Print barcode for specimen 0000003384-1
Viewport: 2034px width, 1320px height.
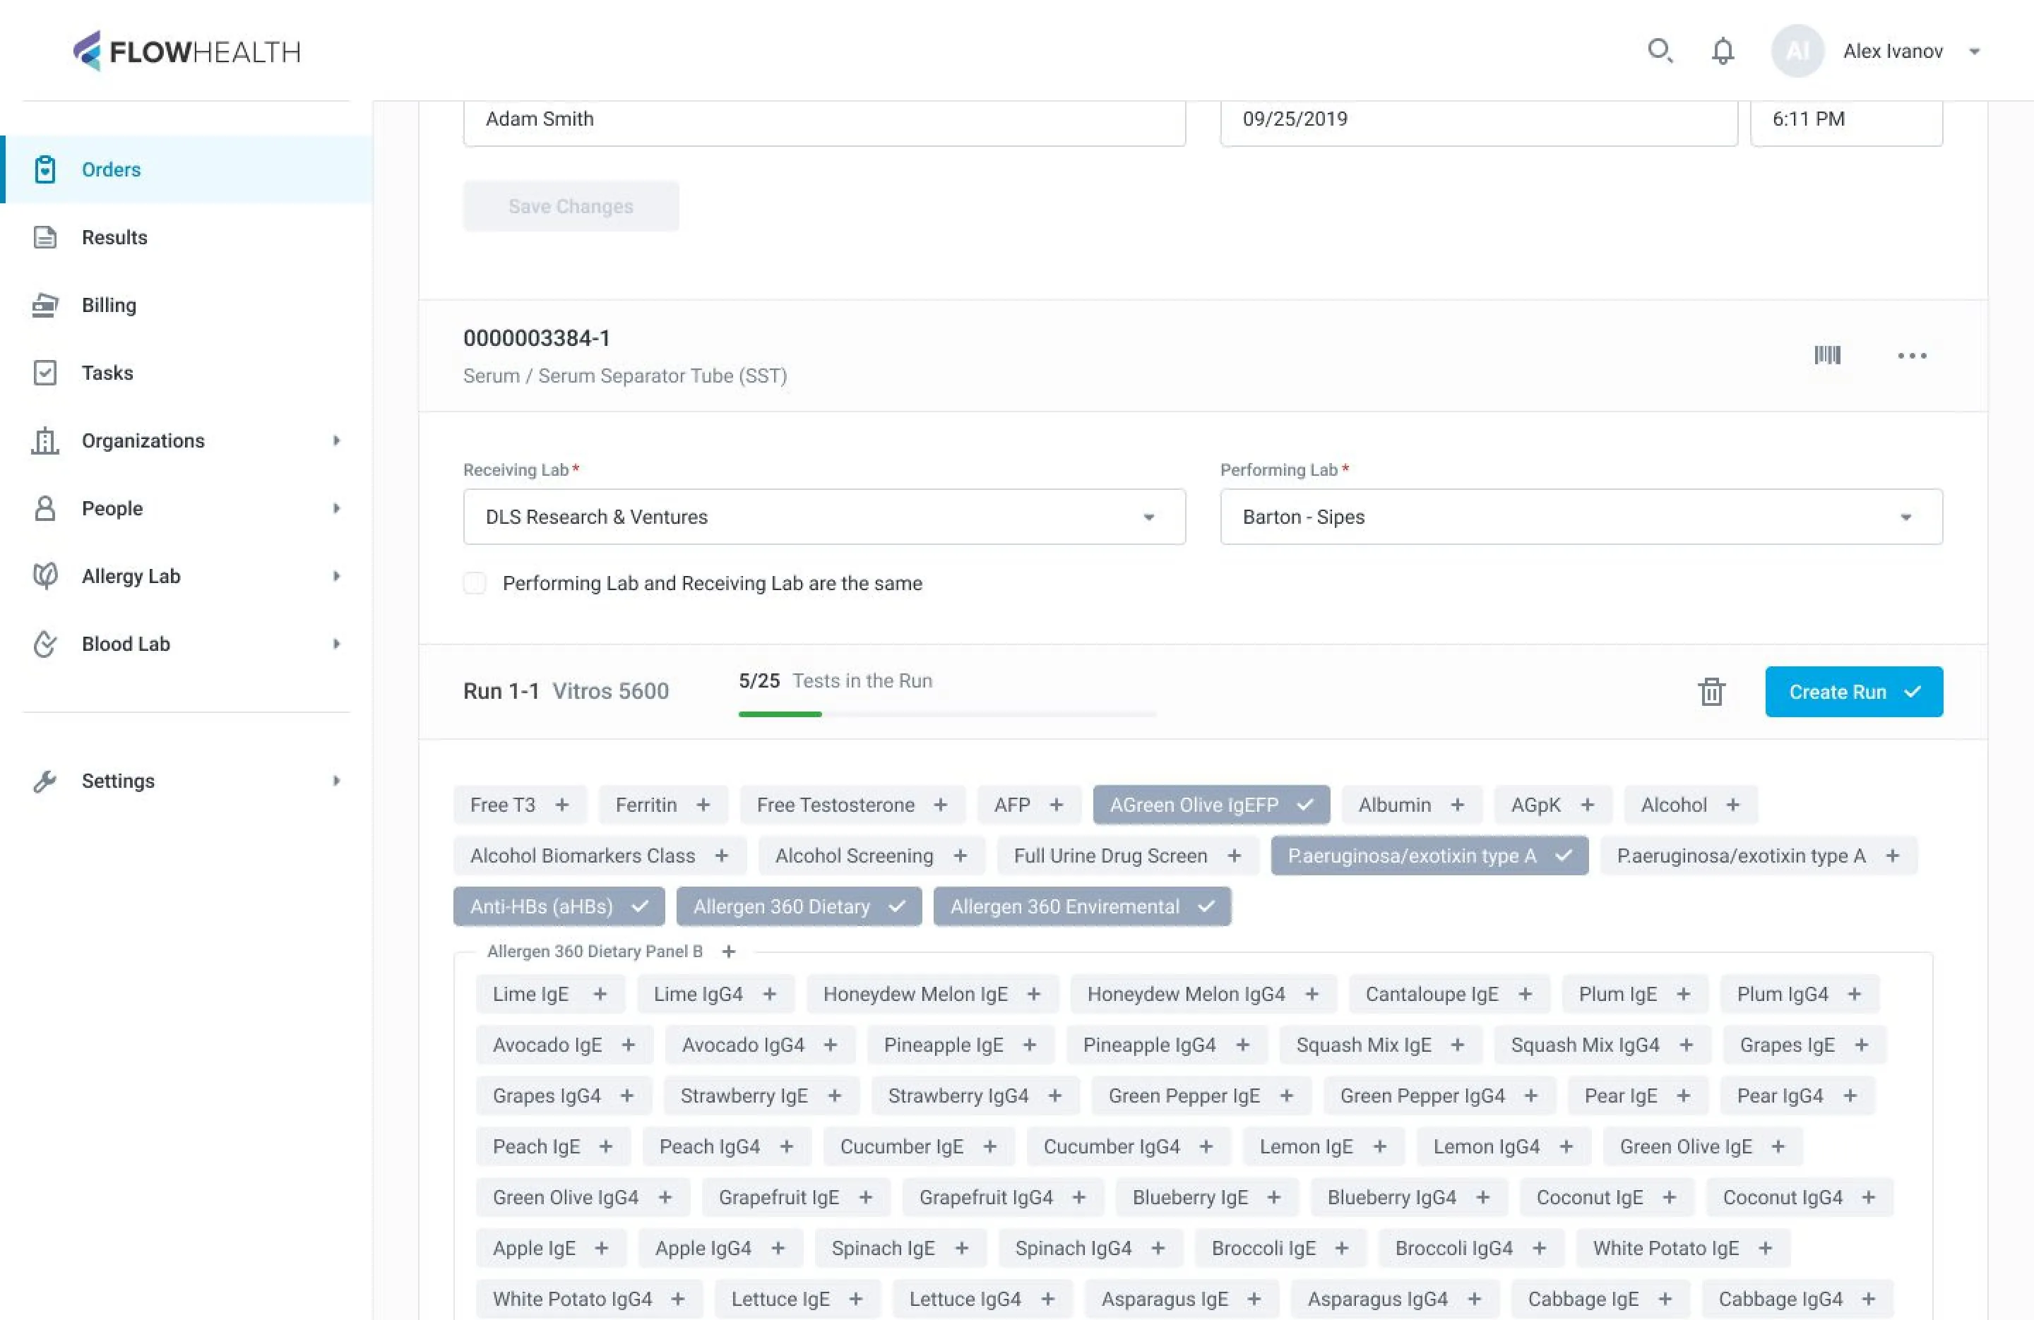click(1827, 354)
